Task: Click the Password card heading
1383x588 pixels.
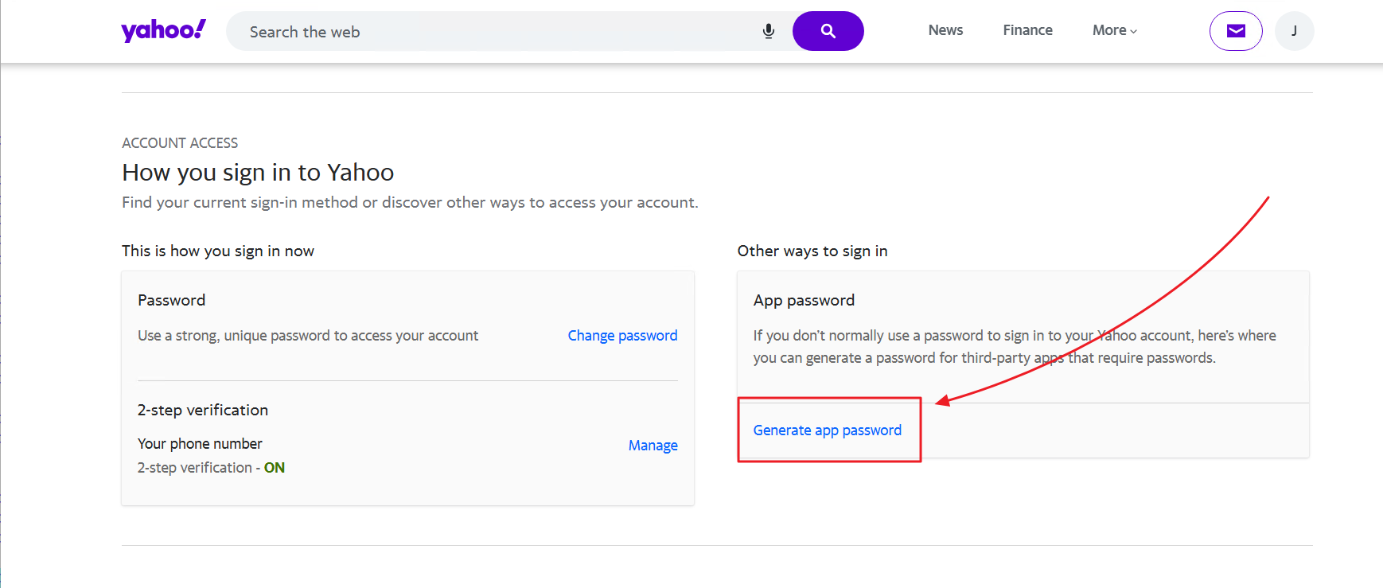Action: coord(171,300)
